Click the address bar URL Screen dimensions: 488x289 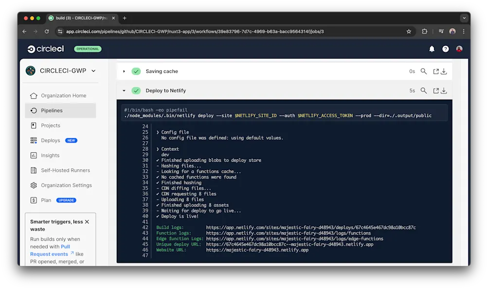[195, 32]
